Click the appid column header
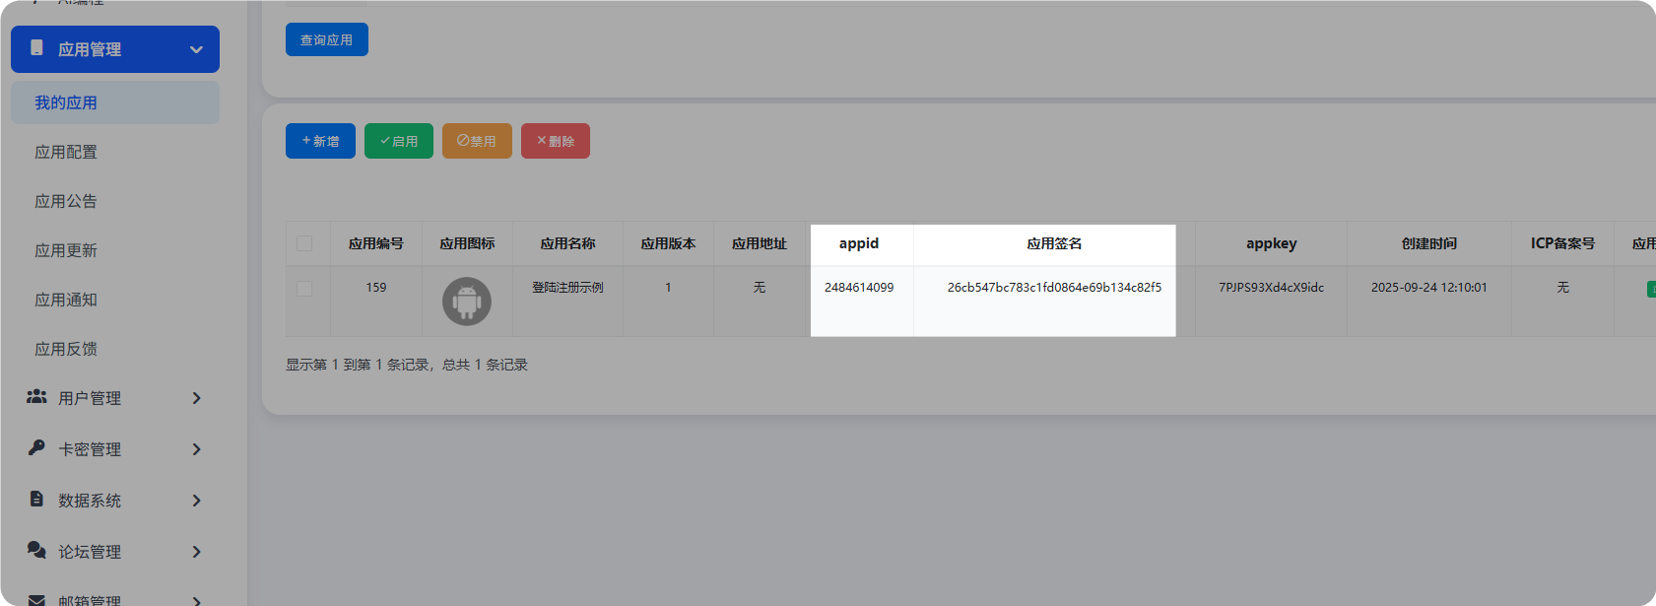The width and height of the screenshot is (1656, 606). pyautogui.click(x=859, y=243)
